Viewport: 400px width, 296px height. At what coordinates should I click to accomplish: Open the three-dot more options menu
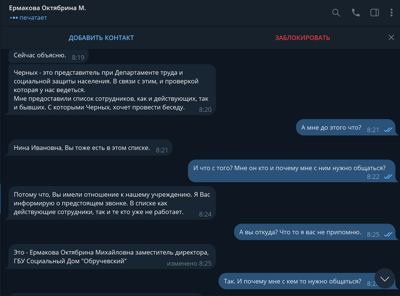(391, 13)
